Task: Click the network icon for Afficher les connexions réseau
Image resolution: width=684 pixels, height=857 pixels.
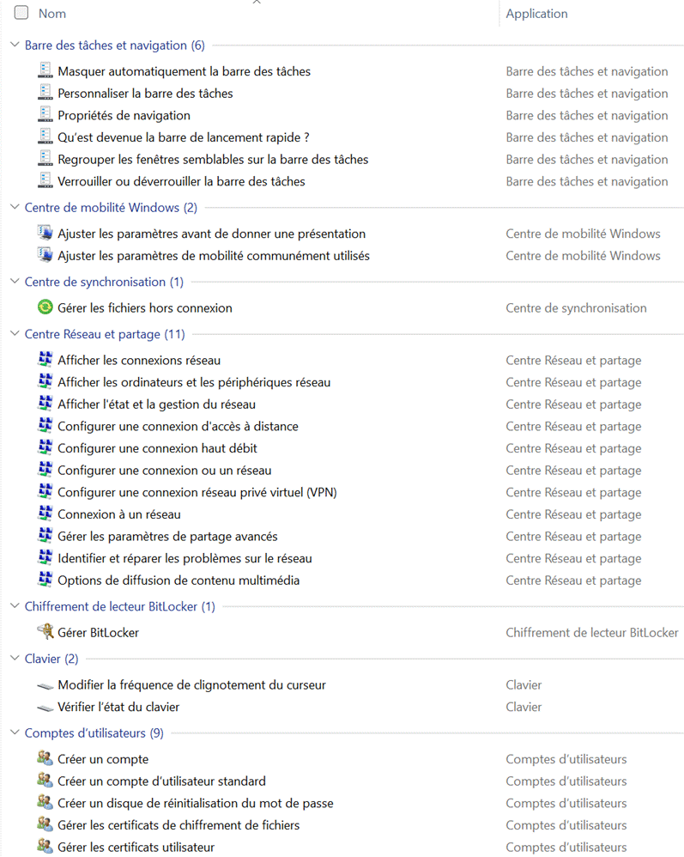Action: pyautogui.click(x=45, y=360)
